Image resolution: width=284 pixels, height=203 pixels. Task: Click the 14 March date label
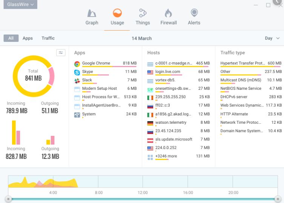click(142, 38)
